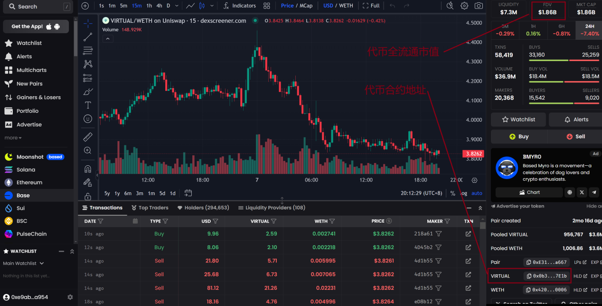The image size is (602, 306).
Task: Switch chart denomination to WETH
Action: 346,6
